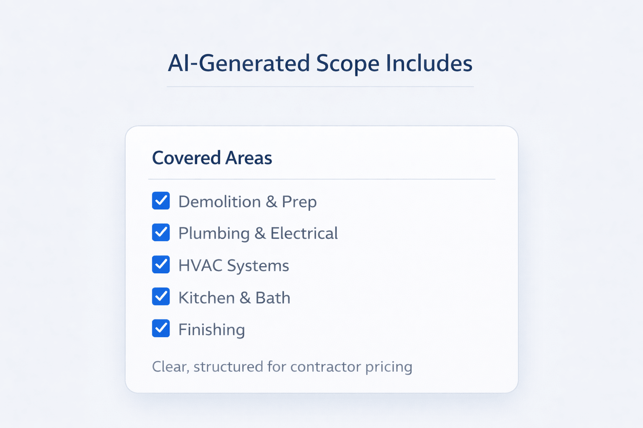Select the blue checkbox beside HVAC Systems
Screen dimensions: 643x428
click(x=161, y=265)
